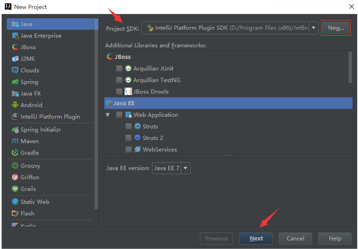This screenshot has width=358, height=249.
Task: Click the Spring leaf icon
Action: pos(15,82)
